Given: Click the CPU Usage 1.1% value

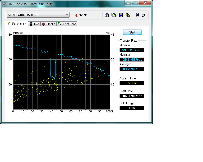Looking at the screenshot, I should pyautogui.click(x=132, y=108).
